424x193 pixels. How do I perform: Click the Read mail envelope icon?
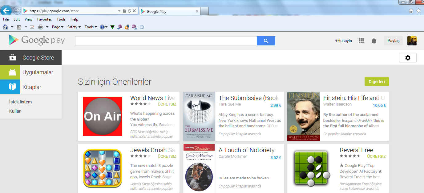click(x=32, y=27)
